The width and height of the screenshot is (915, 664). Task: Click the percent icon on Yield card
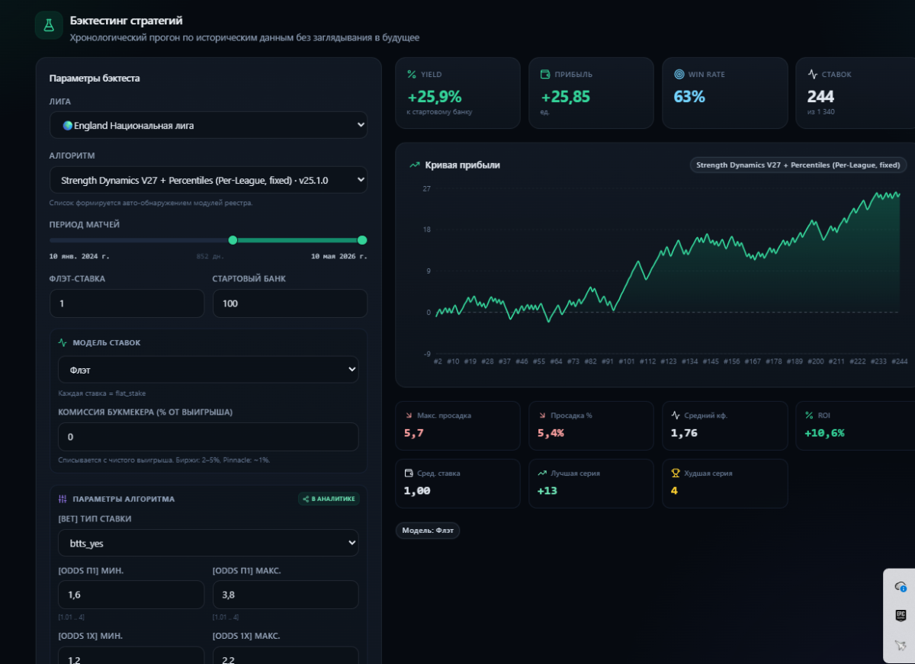412,75
